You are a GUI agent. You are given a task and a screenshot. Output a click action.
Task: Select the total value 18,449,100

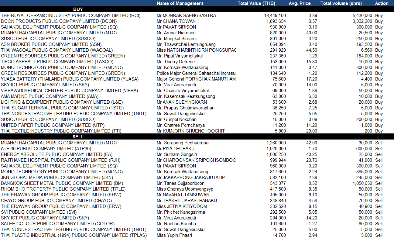click(x=275, y=15)
